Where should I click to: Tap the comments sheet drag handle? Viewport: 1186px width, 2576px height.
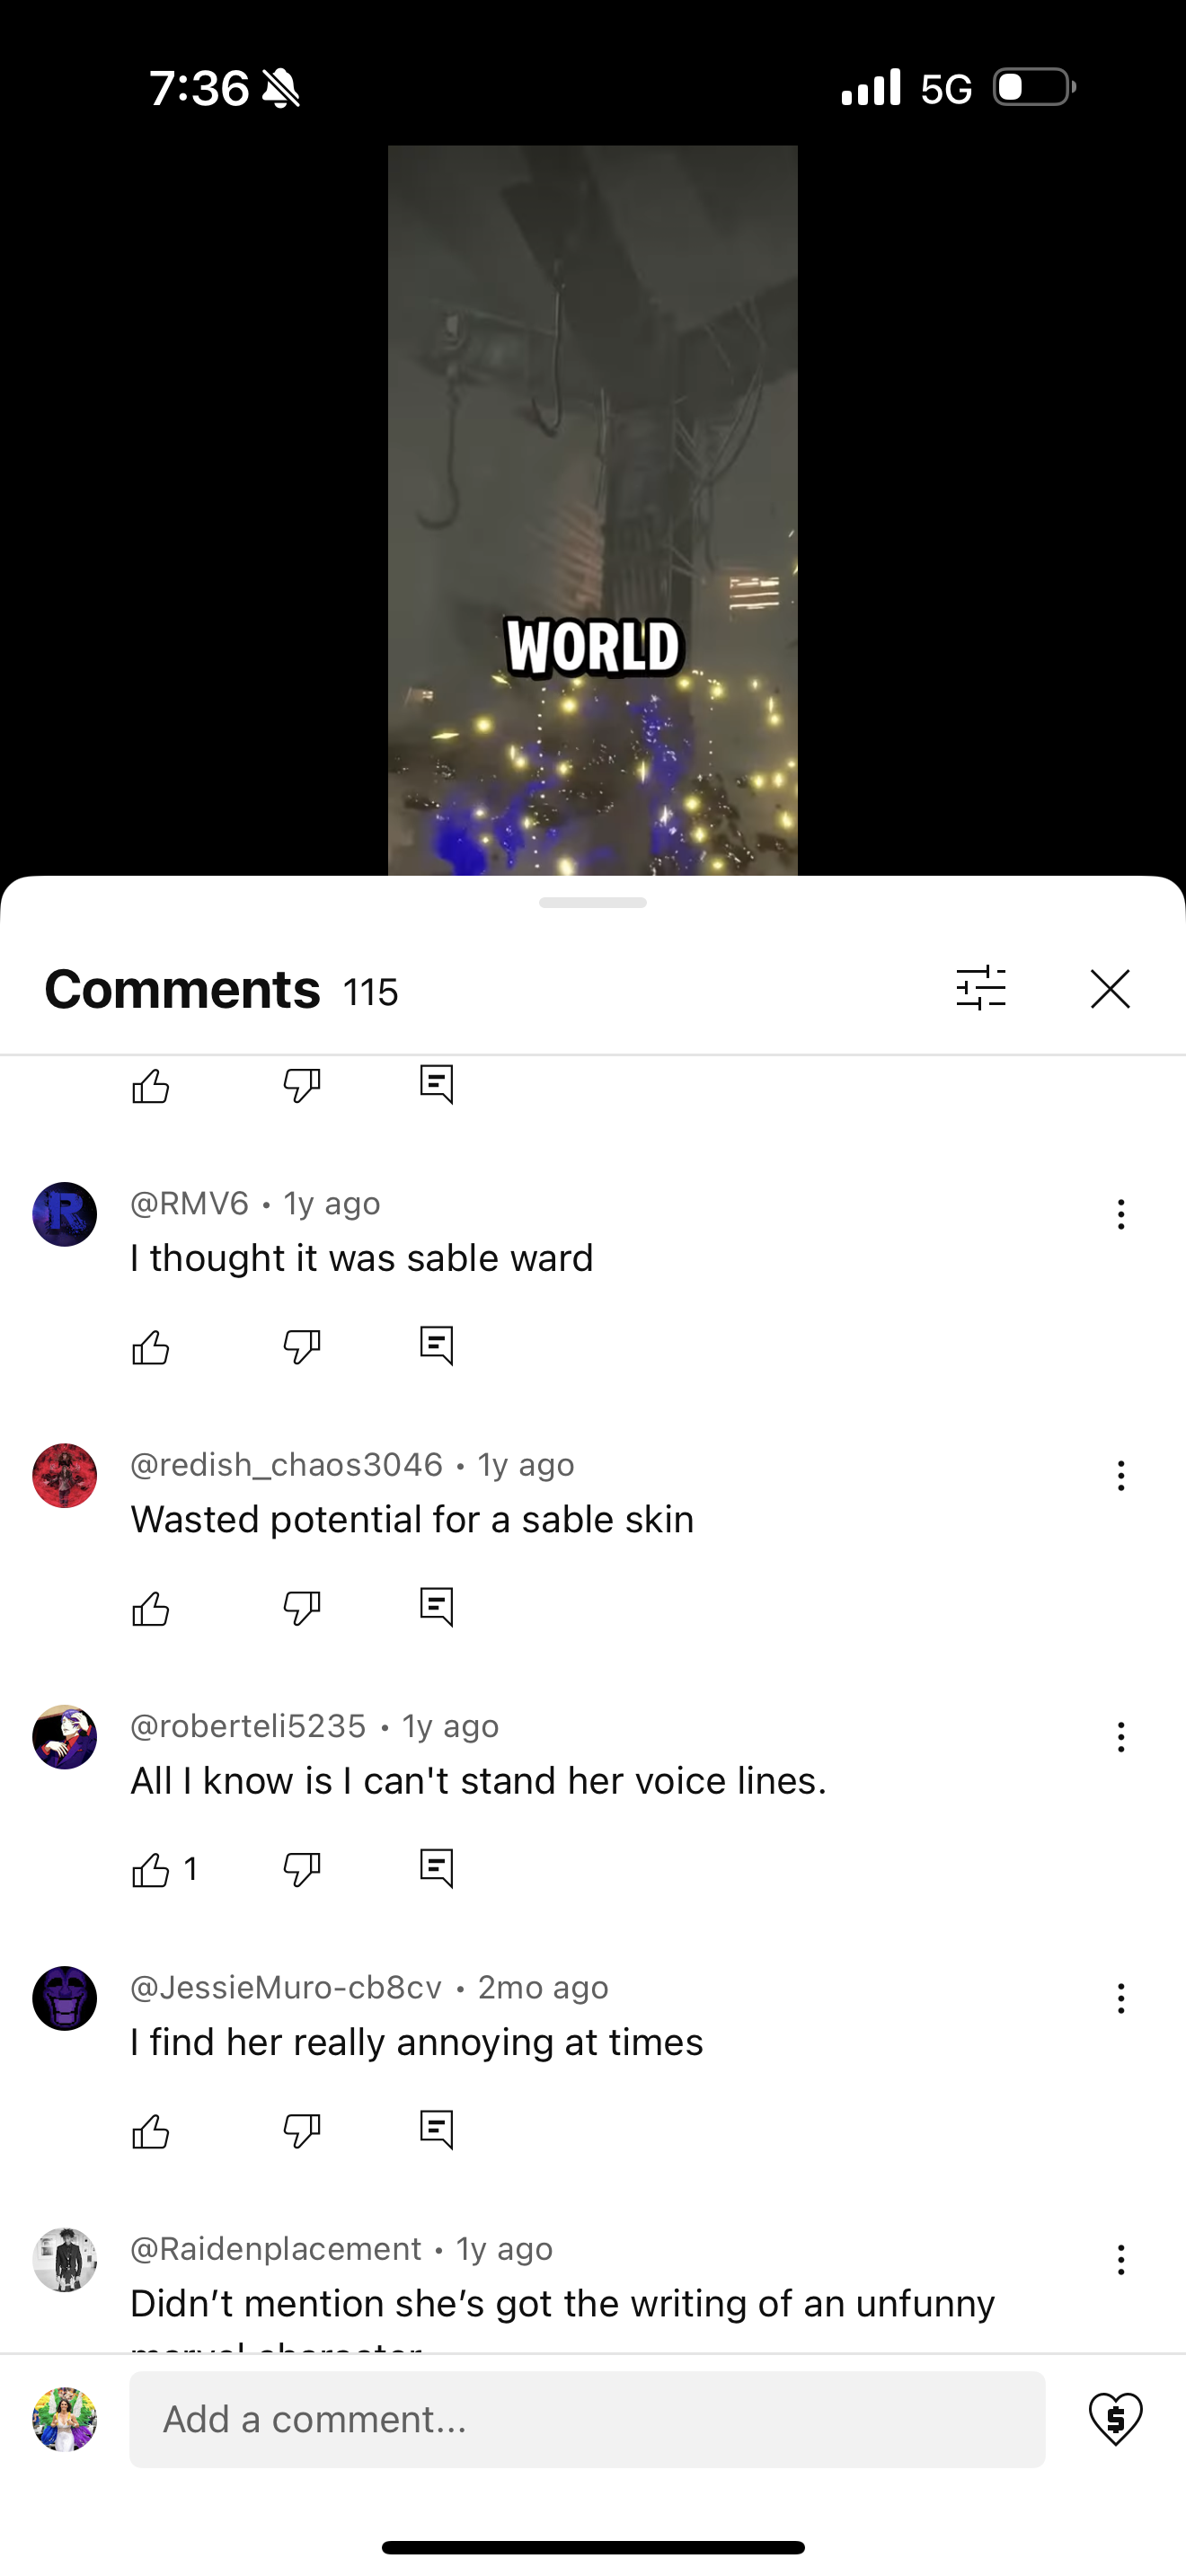(593, 902)
